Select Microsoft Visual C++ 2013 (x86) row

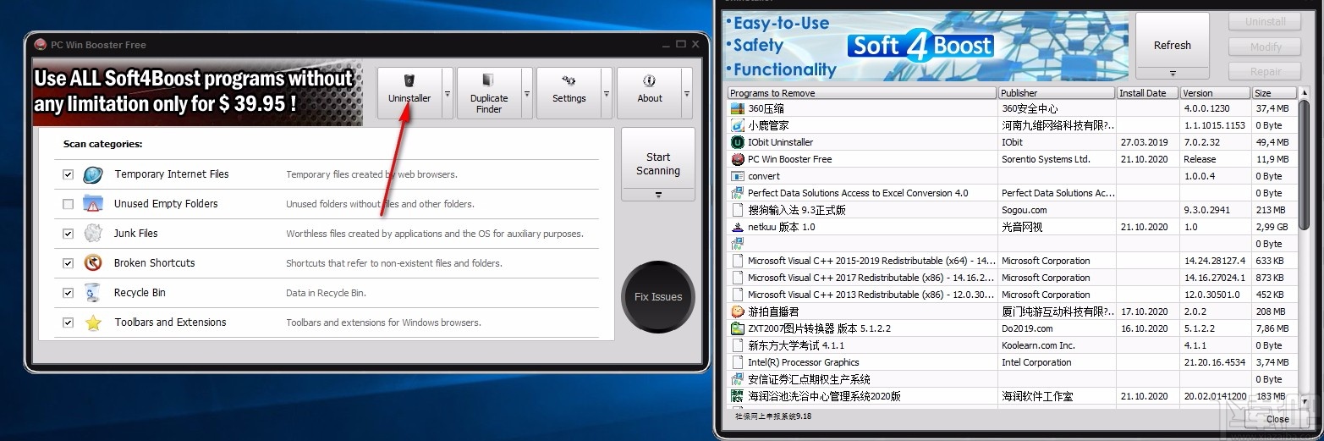[x=1012, y=295]
